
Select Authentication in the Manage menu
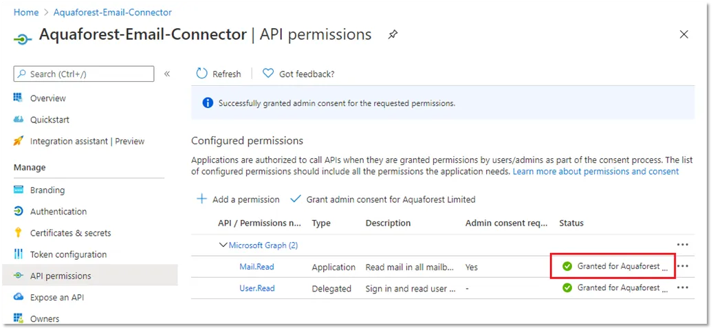tap(58, 212)
